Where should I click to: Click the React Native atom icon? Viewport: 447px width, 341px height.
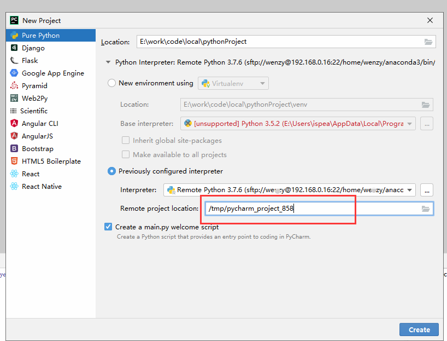(14, 186)
